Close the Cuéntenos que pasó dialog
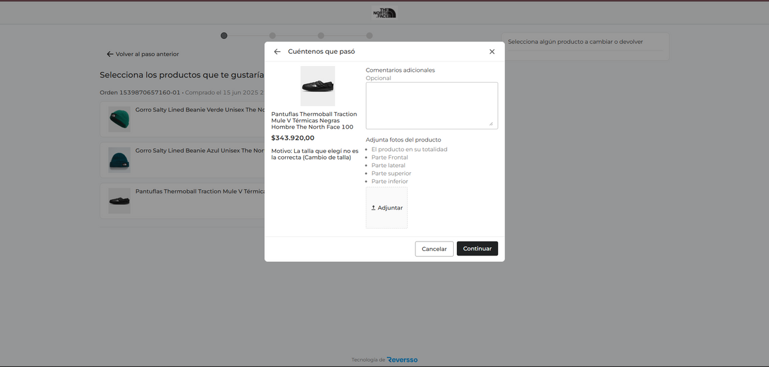 (x=492, y=51)
